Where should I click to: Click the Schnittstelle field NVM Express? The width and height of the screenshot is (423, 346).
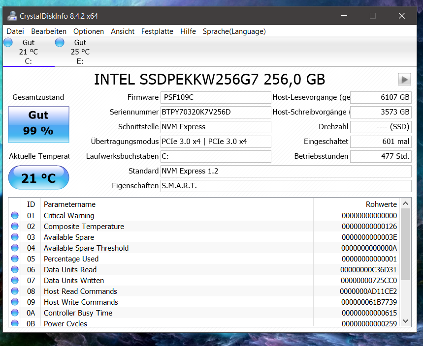point(216,127)
